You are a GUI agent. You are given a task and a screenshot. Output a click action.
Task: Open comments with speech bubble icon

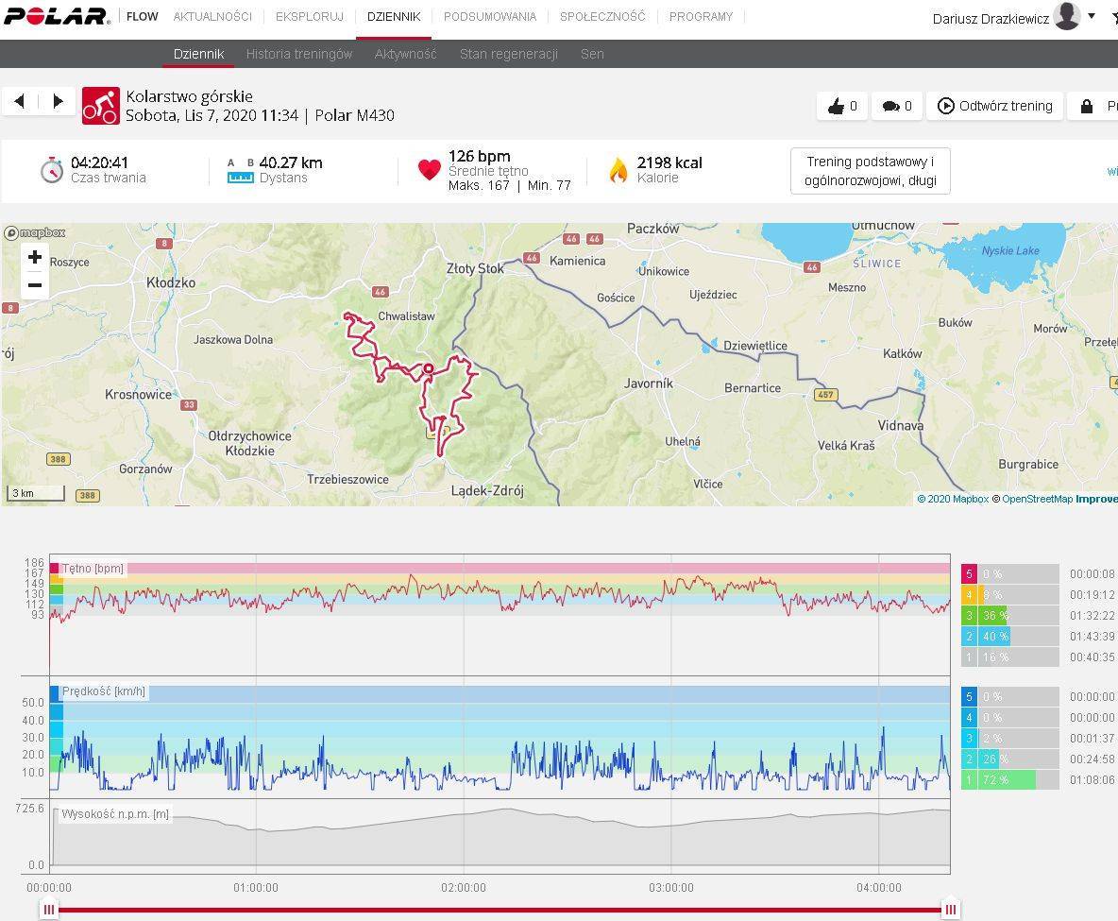click(x=896, y=106)
